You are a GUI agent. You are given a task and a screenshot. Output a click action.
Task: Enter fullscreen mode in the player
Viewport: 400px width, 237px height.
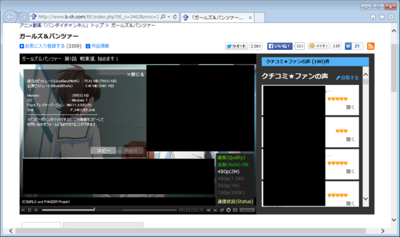coord(215,210)
